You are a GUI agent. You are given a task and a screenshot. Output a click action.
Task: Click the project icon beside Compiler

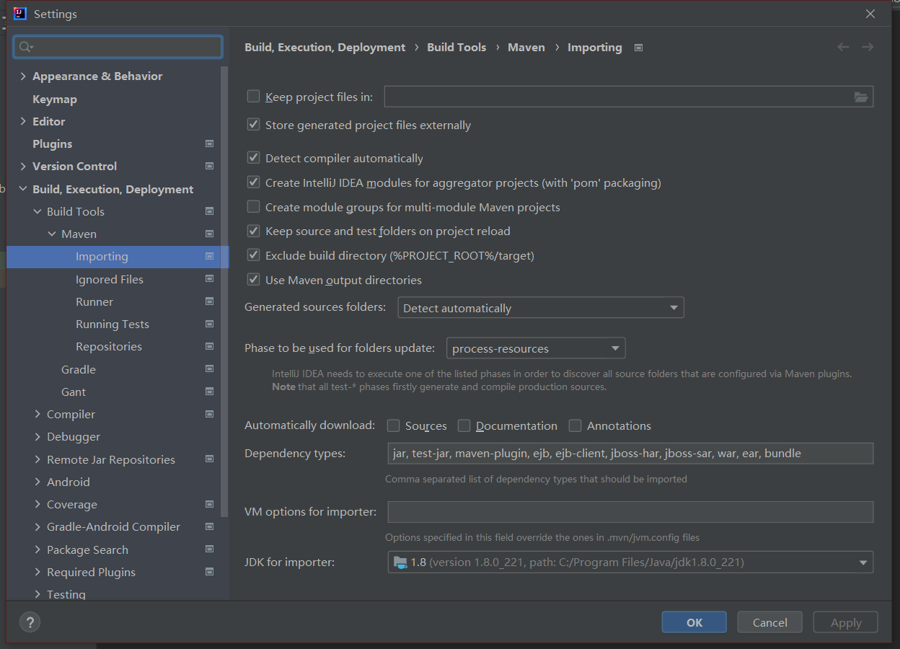point(209,414)
